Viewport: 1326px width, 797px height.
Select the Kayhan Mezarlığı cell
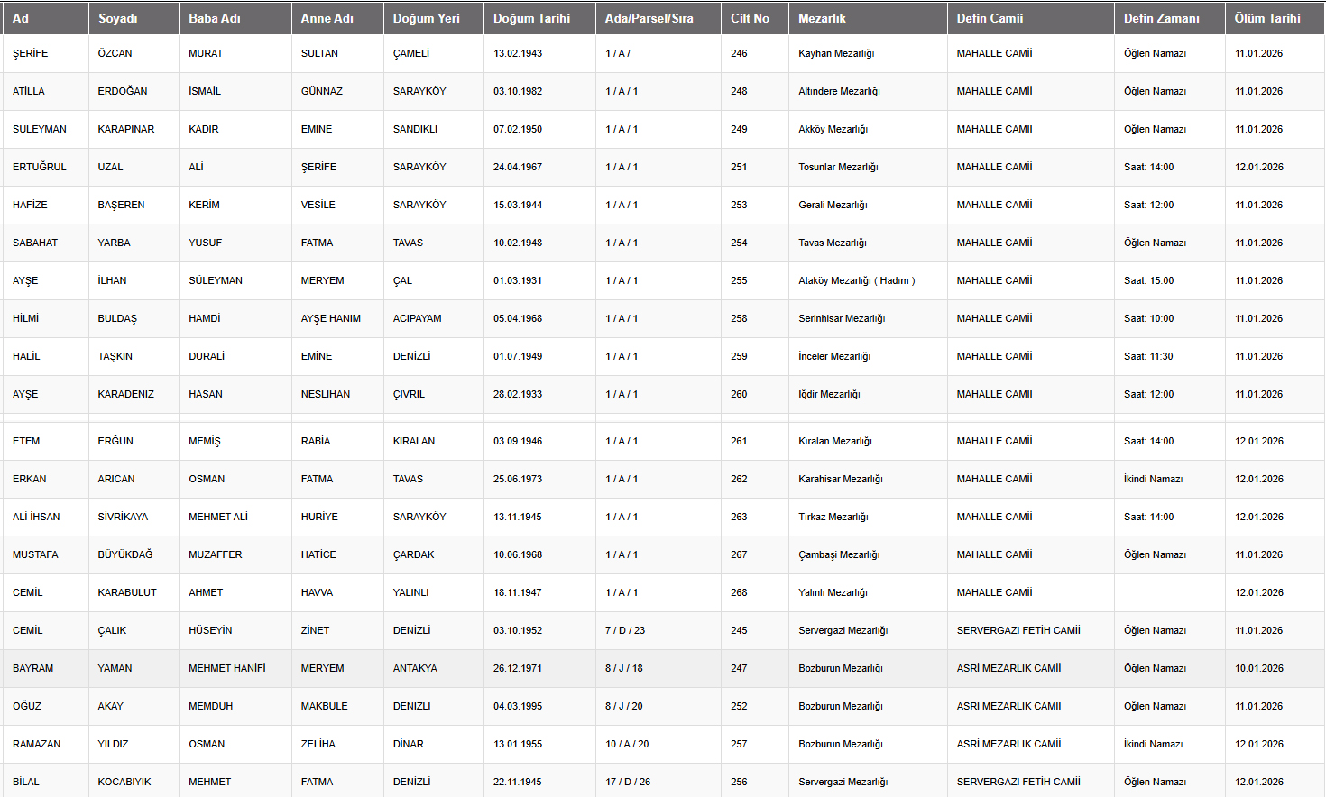point(836,53)
